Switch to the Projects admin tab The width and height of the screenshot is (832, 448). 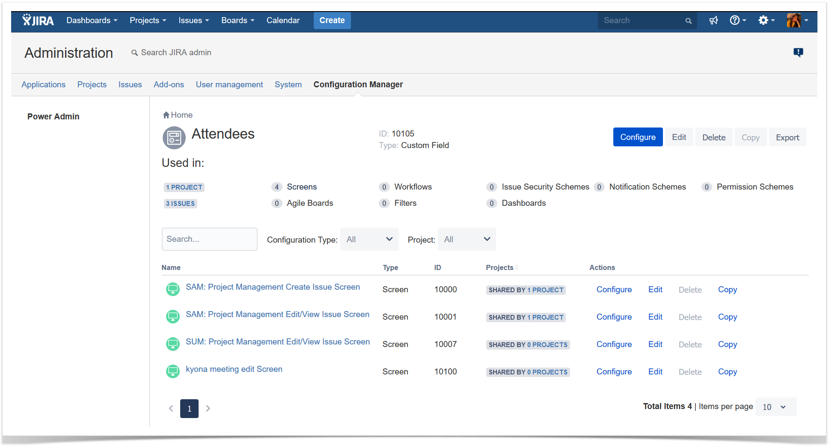(92, 84)
